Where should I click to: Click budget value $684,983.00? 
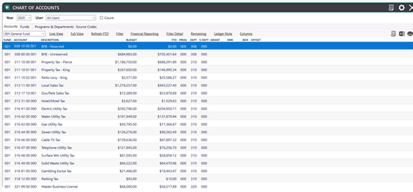pos(127,54)
